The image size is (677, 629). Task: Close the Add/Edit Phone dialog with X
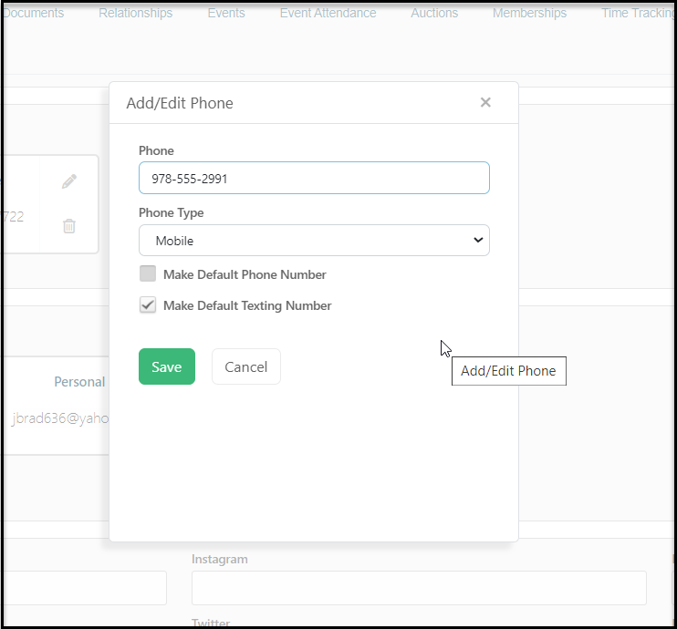pos(485,102)
